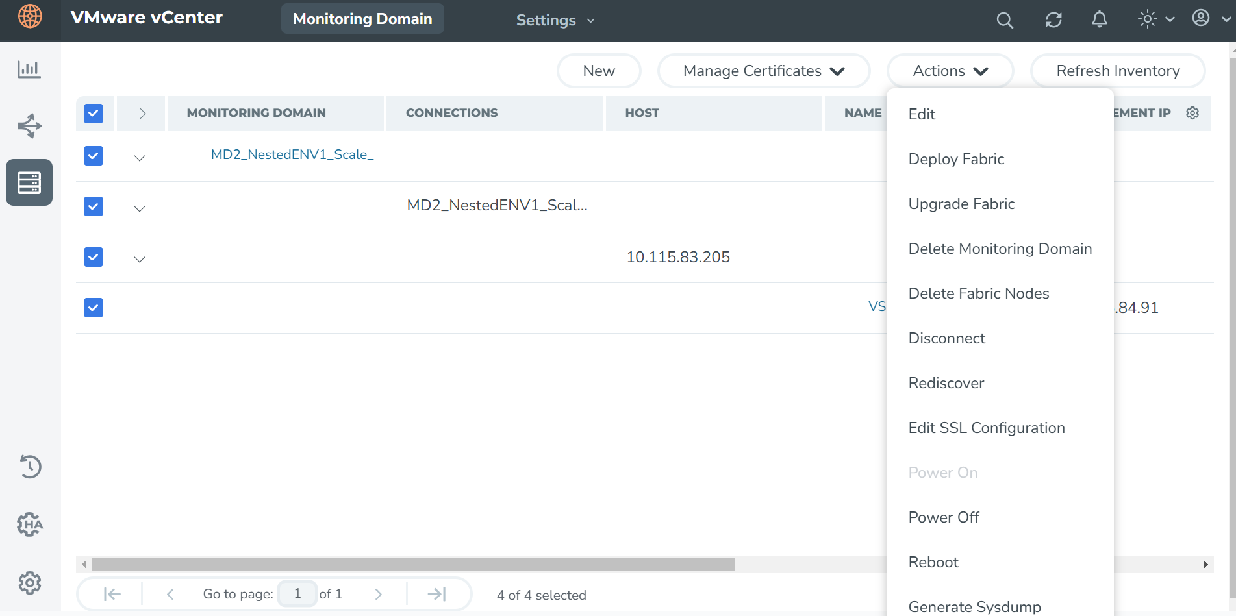This screenshot has height=616, width=1236.
Task: Open the history clock icon in sidebar
Action: tap(29, 467)
